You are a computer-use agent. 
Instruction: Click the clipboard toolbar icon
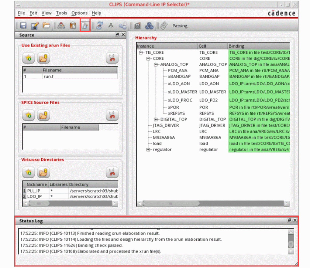click(73, 26)
